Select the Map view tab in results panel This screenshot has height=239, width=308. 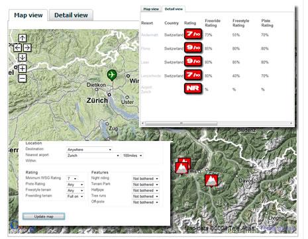[x=151, y=9]
